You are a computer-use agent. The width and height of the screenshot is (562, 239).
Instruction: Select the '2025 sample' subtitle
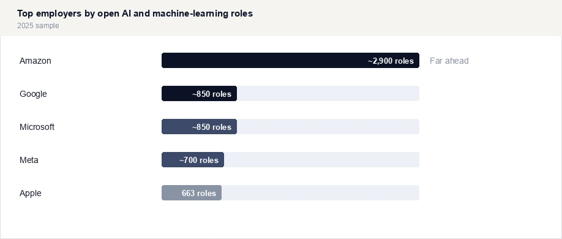click(x=38, y=26)
